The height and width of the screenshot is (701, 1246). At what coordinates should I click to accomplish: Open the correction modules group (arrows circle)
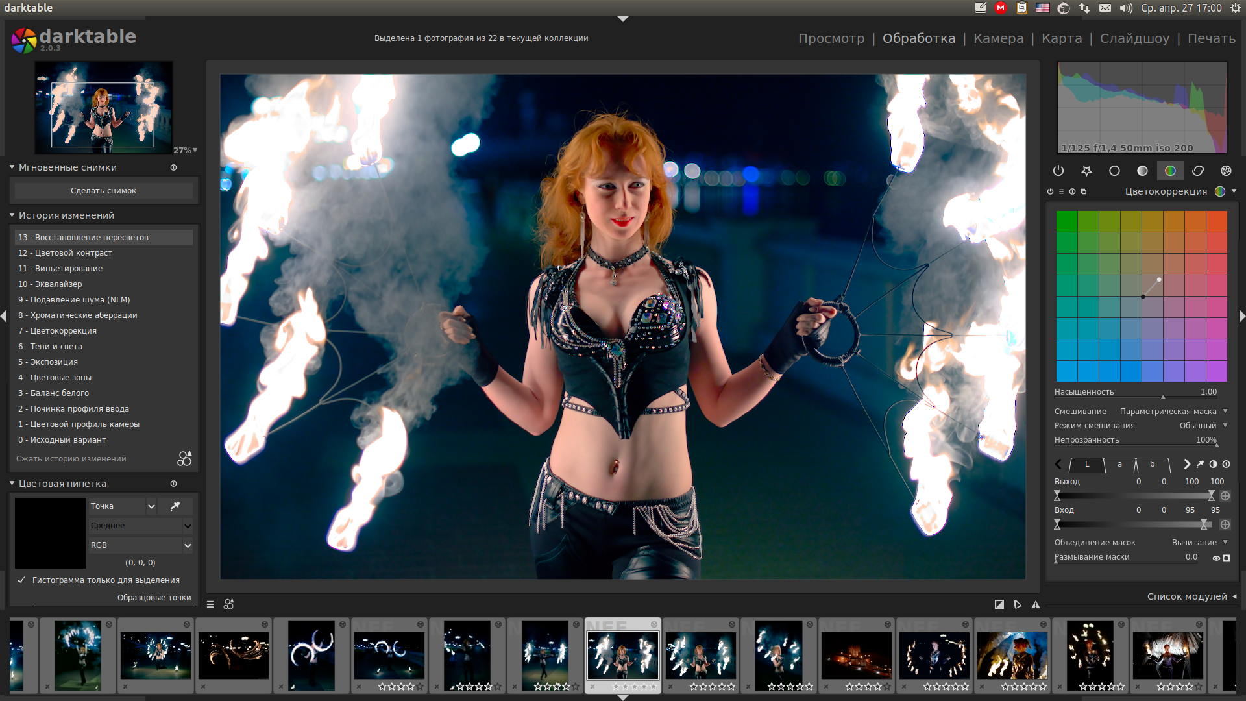(x=1198, y=171)
